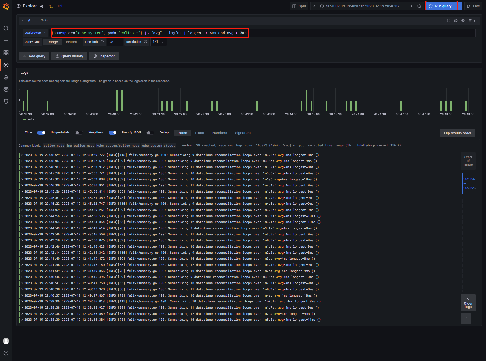The image size is (486, 361).
Task: Click the log line at 20:39:06
Action: coord(171,302)
